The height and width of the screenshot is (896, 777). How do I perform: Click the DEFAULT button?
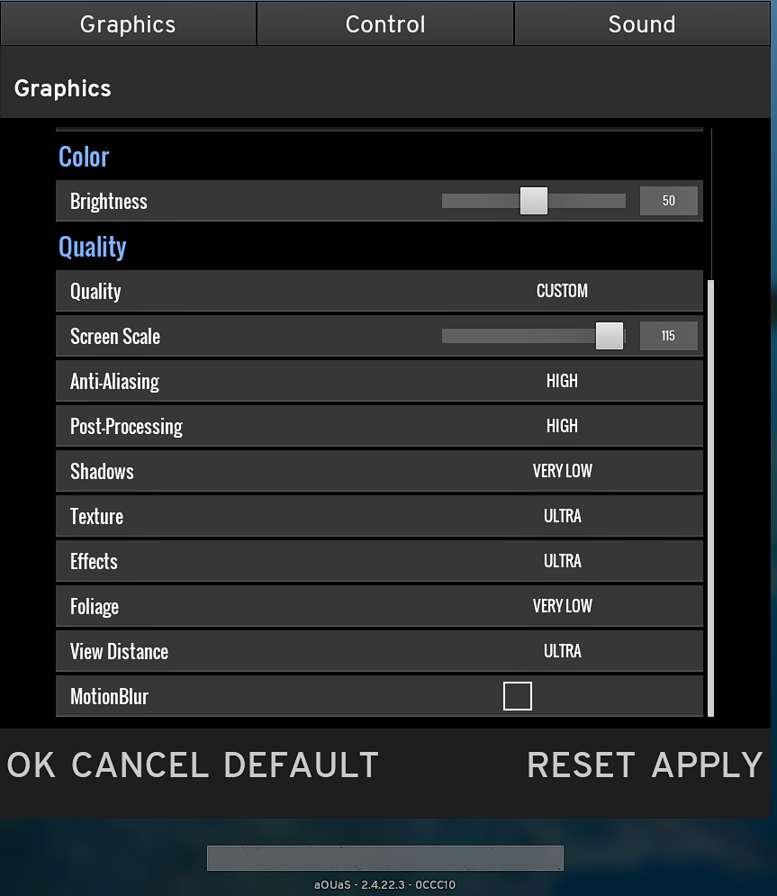point(301,765)
